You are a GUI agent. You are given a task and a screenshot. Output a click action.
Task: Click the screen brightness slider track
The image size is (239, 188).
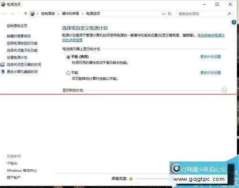pos(152,179)
